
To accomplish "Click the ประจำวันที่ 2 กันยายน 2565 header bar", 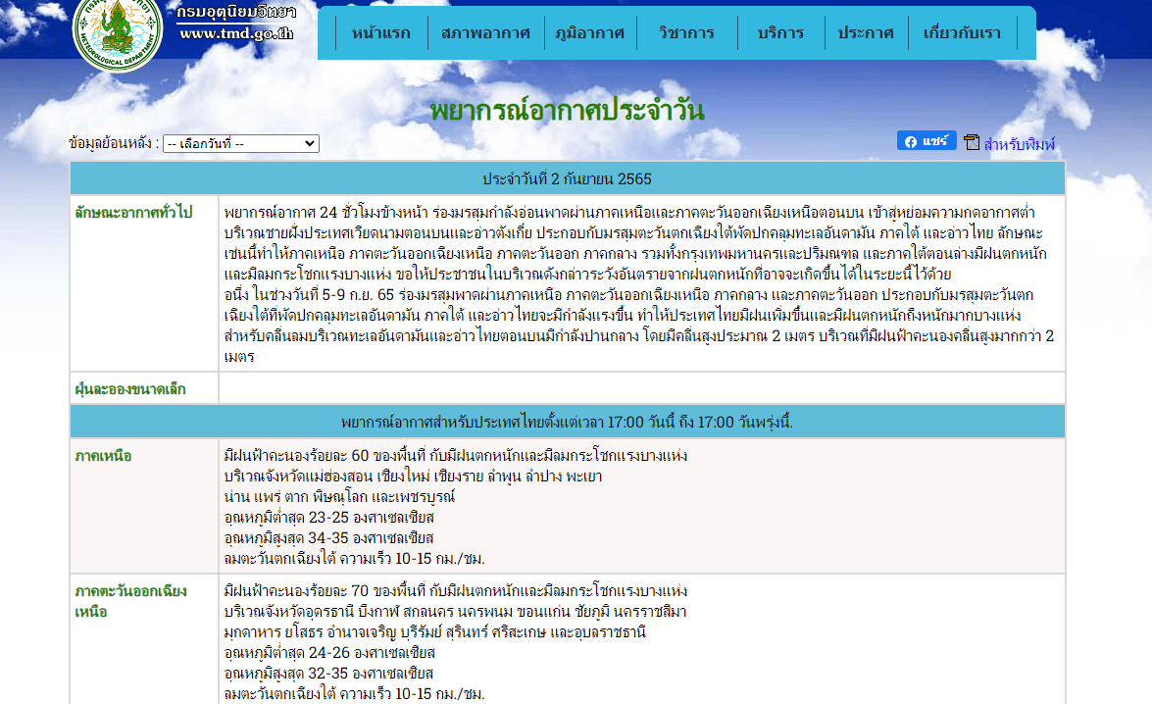I will click(567, 178).
